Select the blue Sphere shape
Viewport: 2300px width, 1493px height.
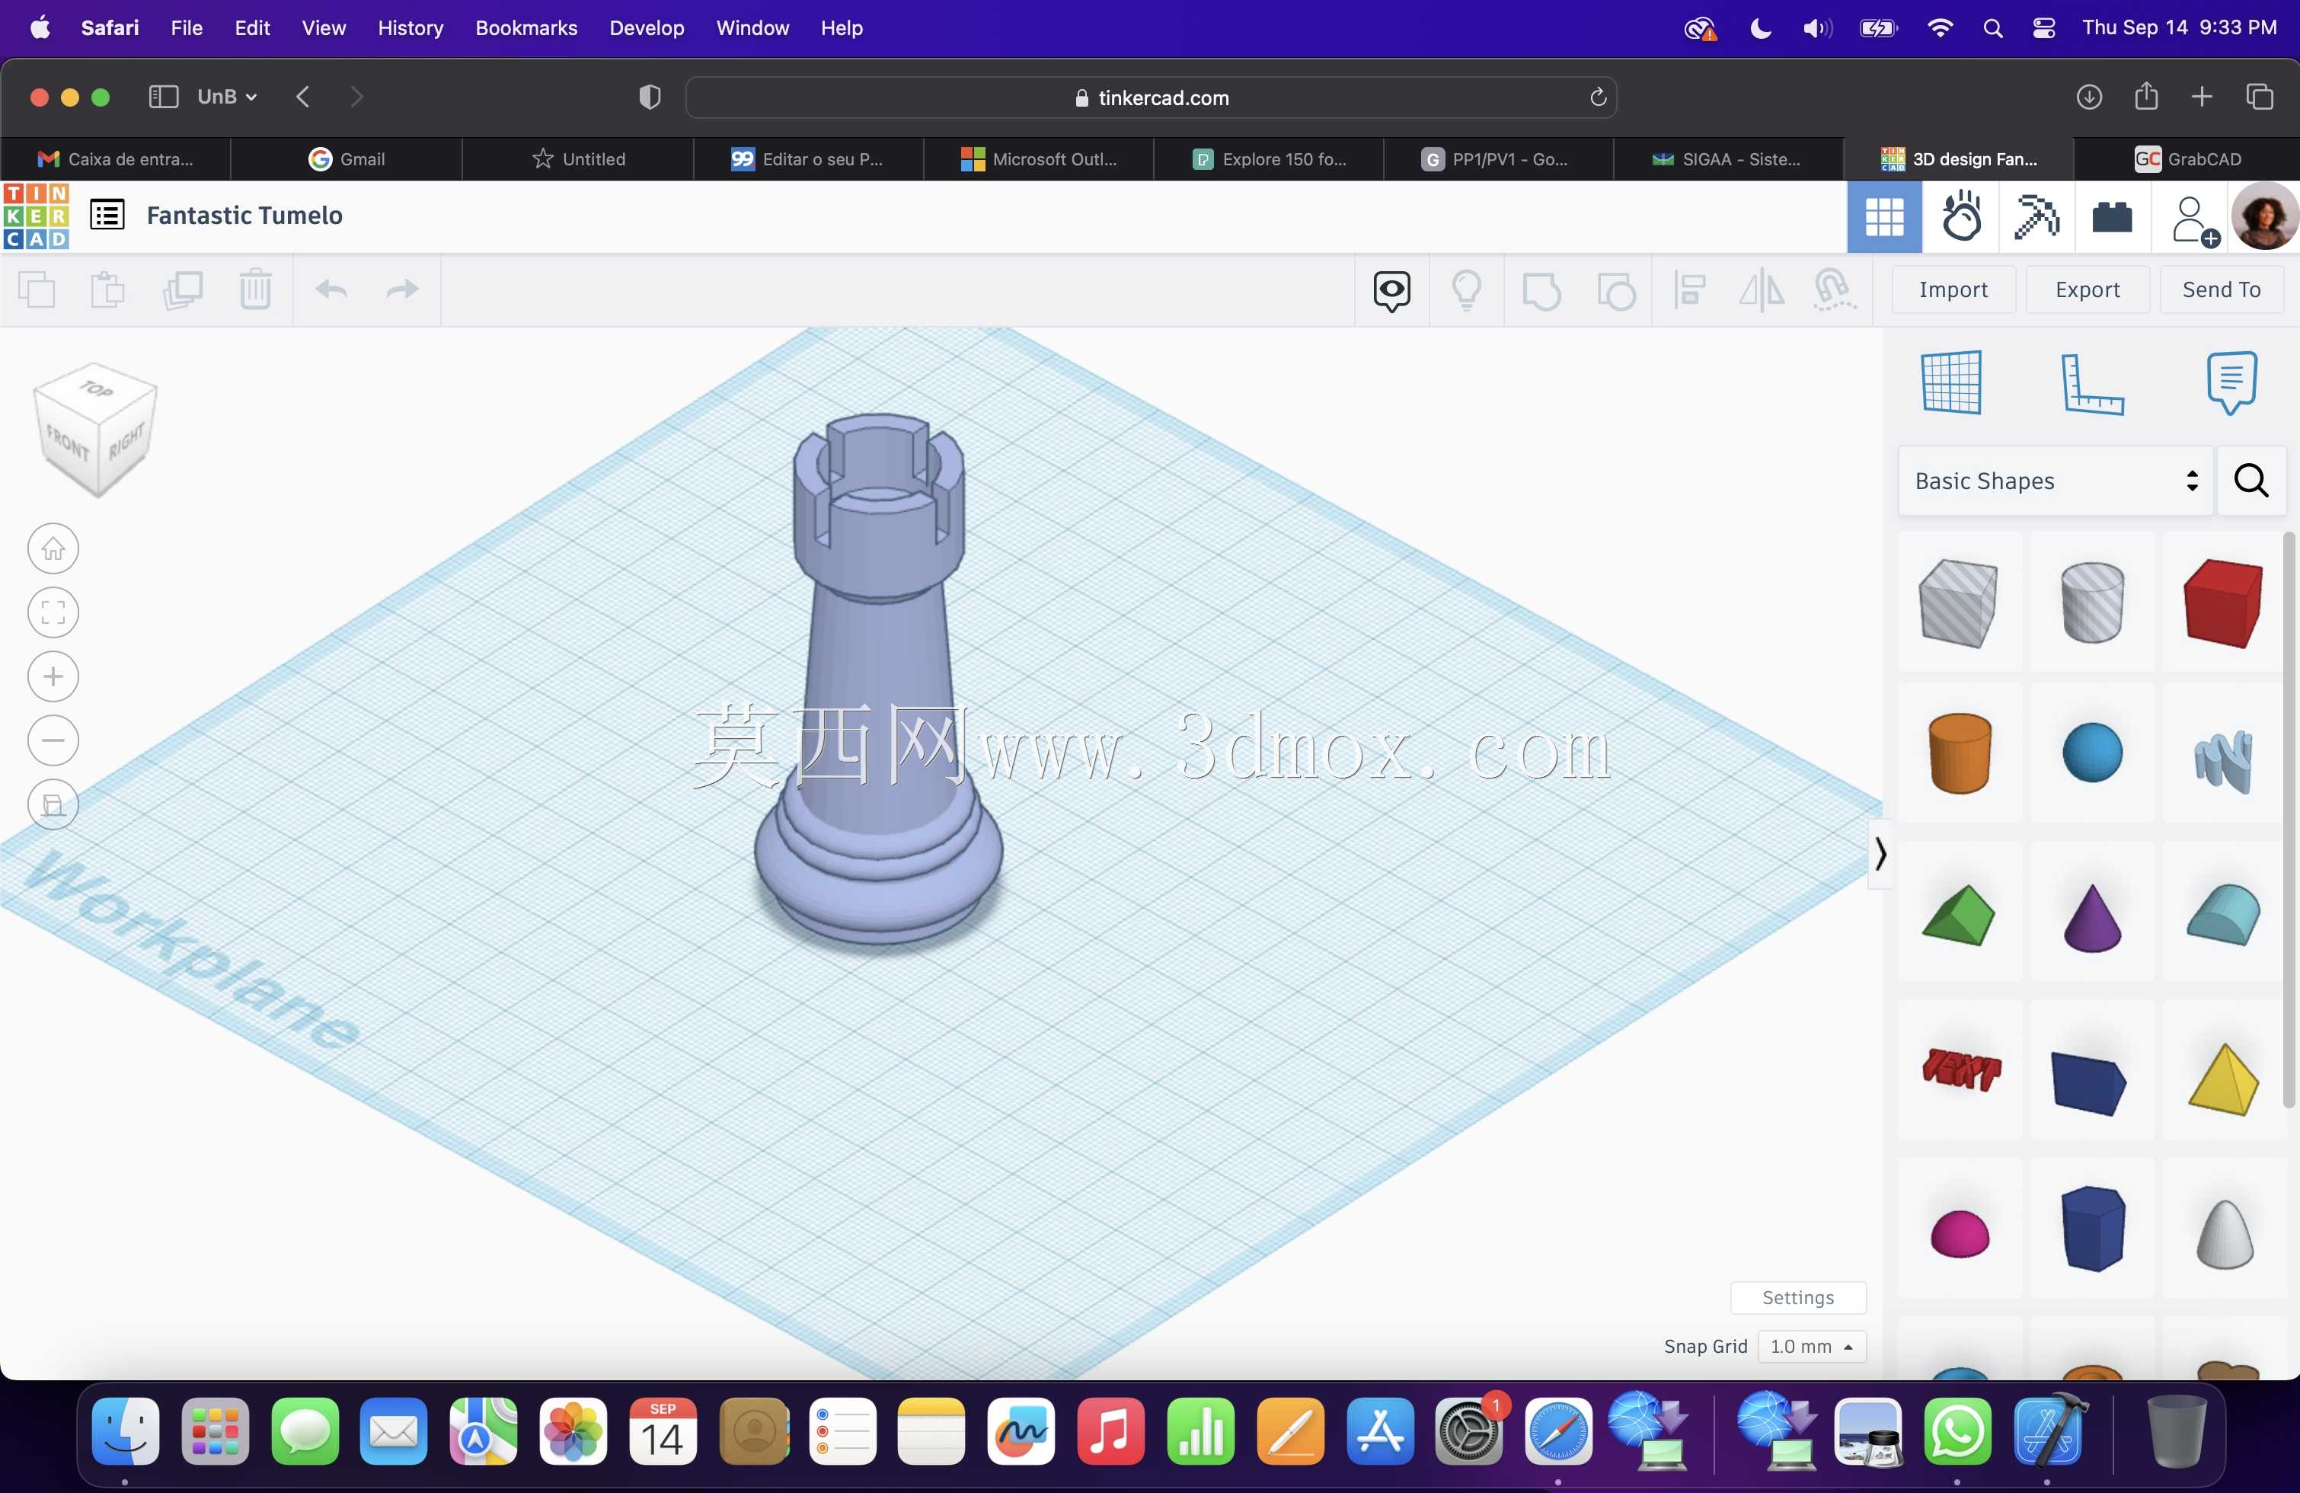click(2091, 752)
